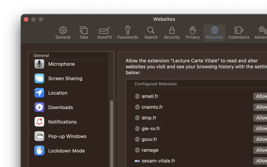Click the Websites window title text

[x=164, y=19]
